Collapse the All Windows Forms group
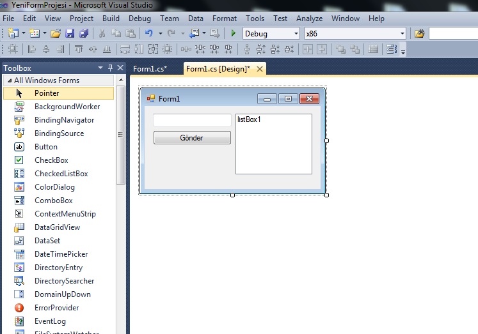 pyautogui.click(x=10, y=80)
